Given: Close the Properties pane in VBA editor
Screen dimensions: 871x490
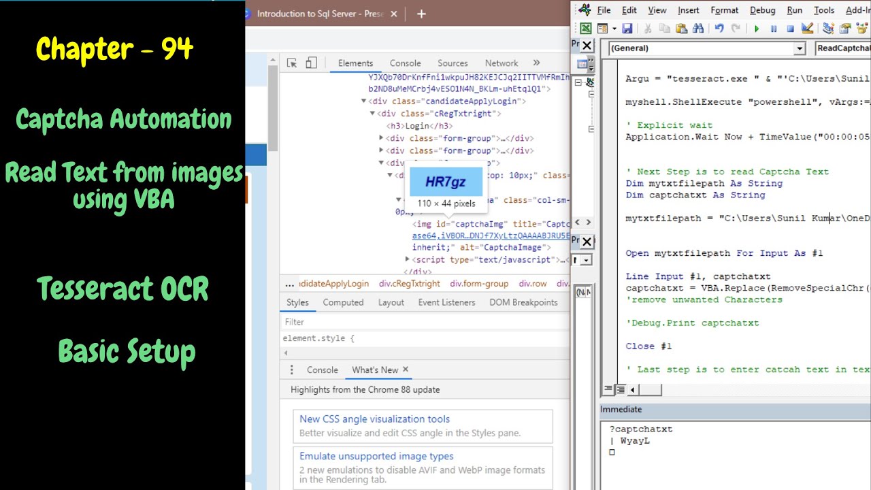Looking at the screenshot, I should coord(587,242).
